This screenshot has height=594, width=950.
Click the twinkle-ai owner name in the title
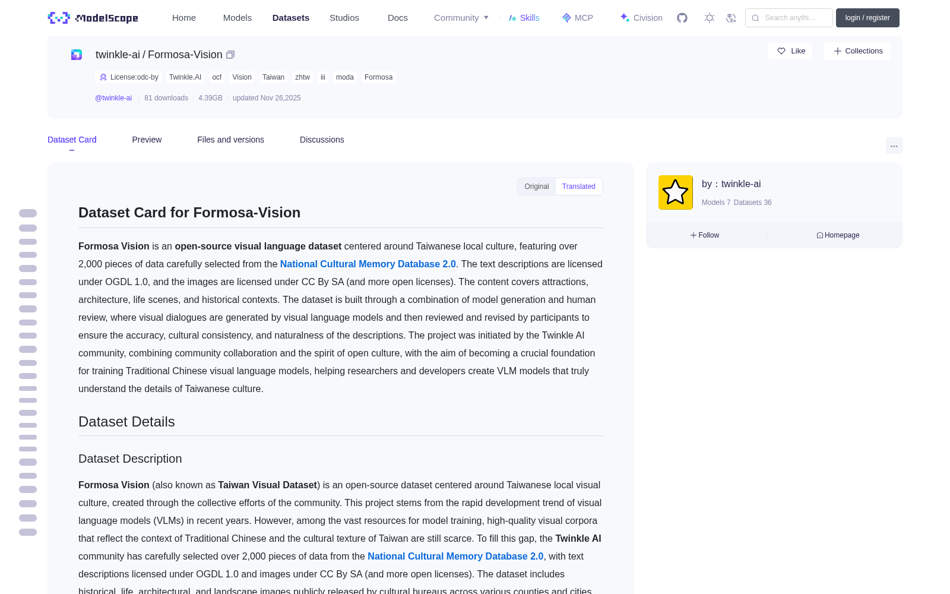click(x=118, y=55)
